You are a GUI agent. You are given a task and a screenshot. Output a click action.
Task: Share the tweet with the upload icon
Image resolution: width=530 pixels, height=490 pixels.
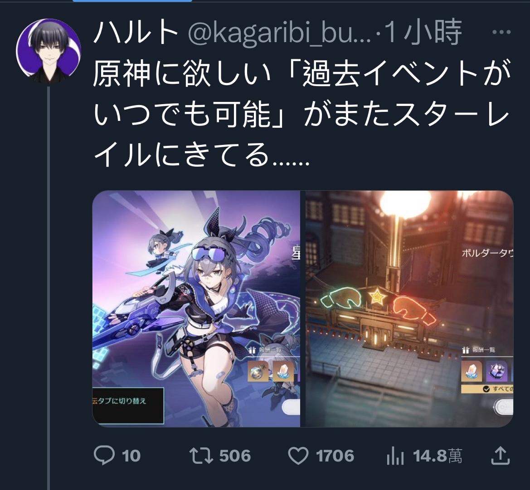(x=500, y=455)
